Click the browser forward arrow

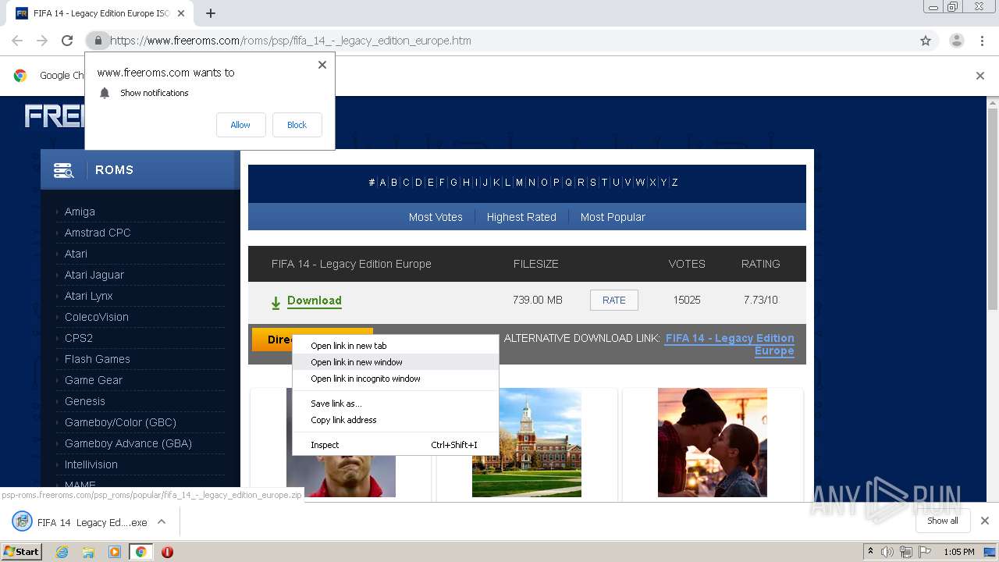tap(42, 41)
